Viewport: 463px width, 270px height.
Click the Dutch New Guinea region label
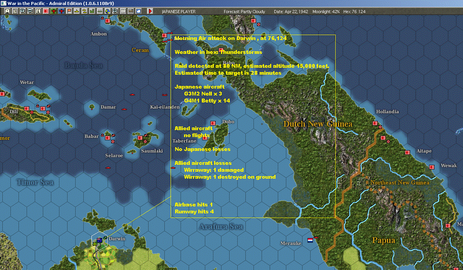tap(318, 124)
